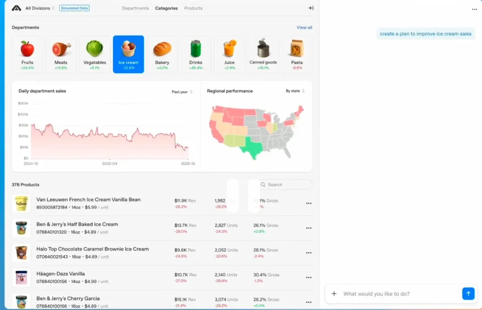Click the View all departments link
The image size is (482, 310).
click(x=304, y=27)
